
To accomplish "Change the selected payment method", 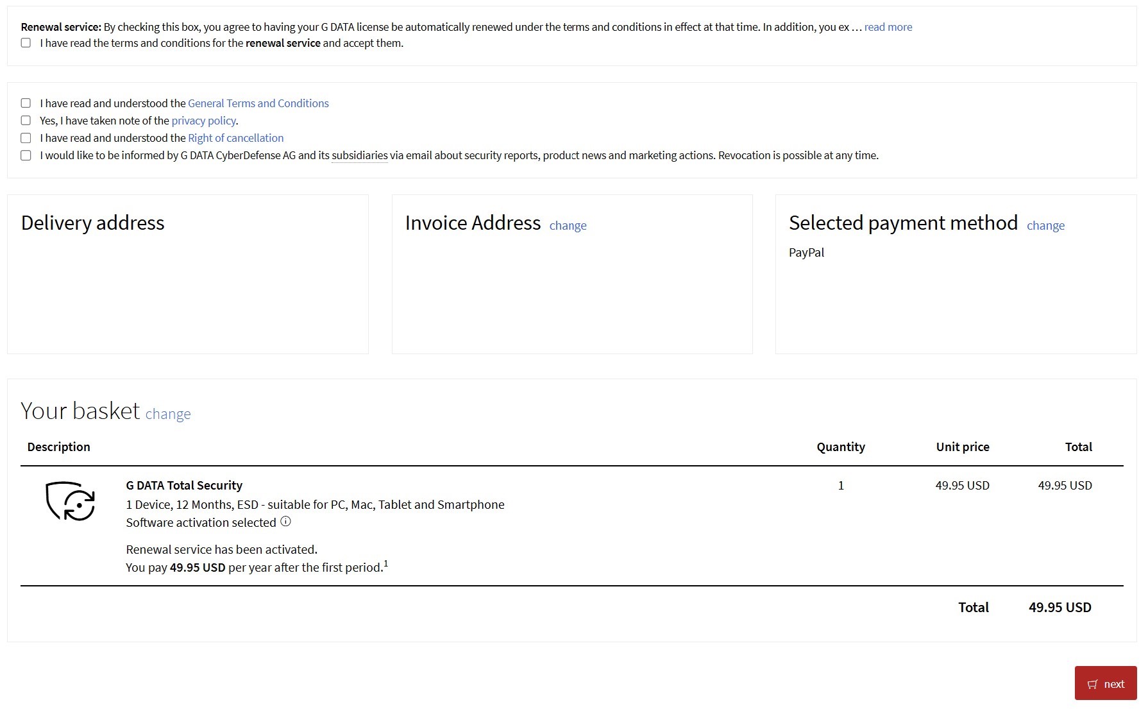I will (1046, 225).
